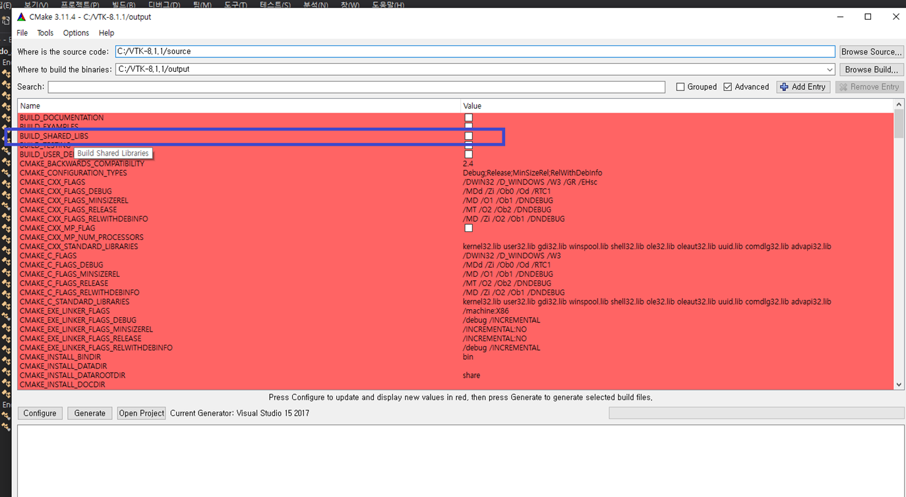Select the CMAKE_C_FLAGS entry name

pos(48,256)
